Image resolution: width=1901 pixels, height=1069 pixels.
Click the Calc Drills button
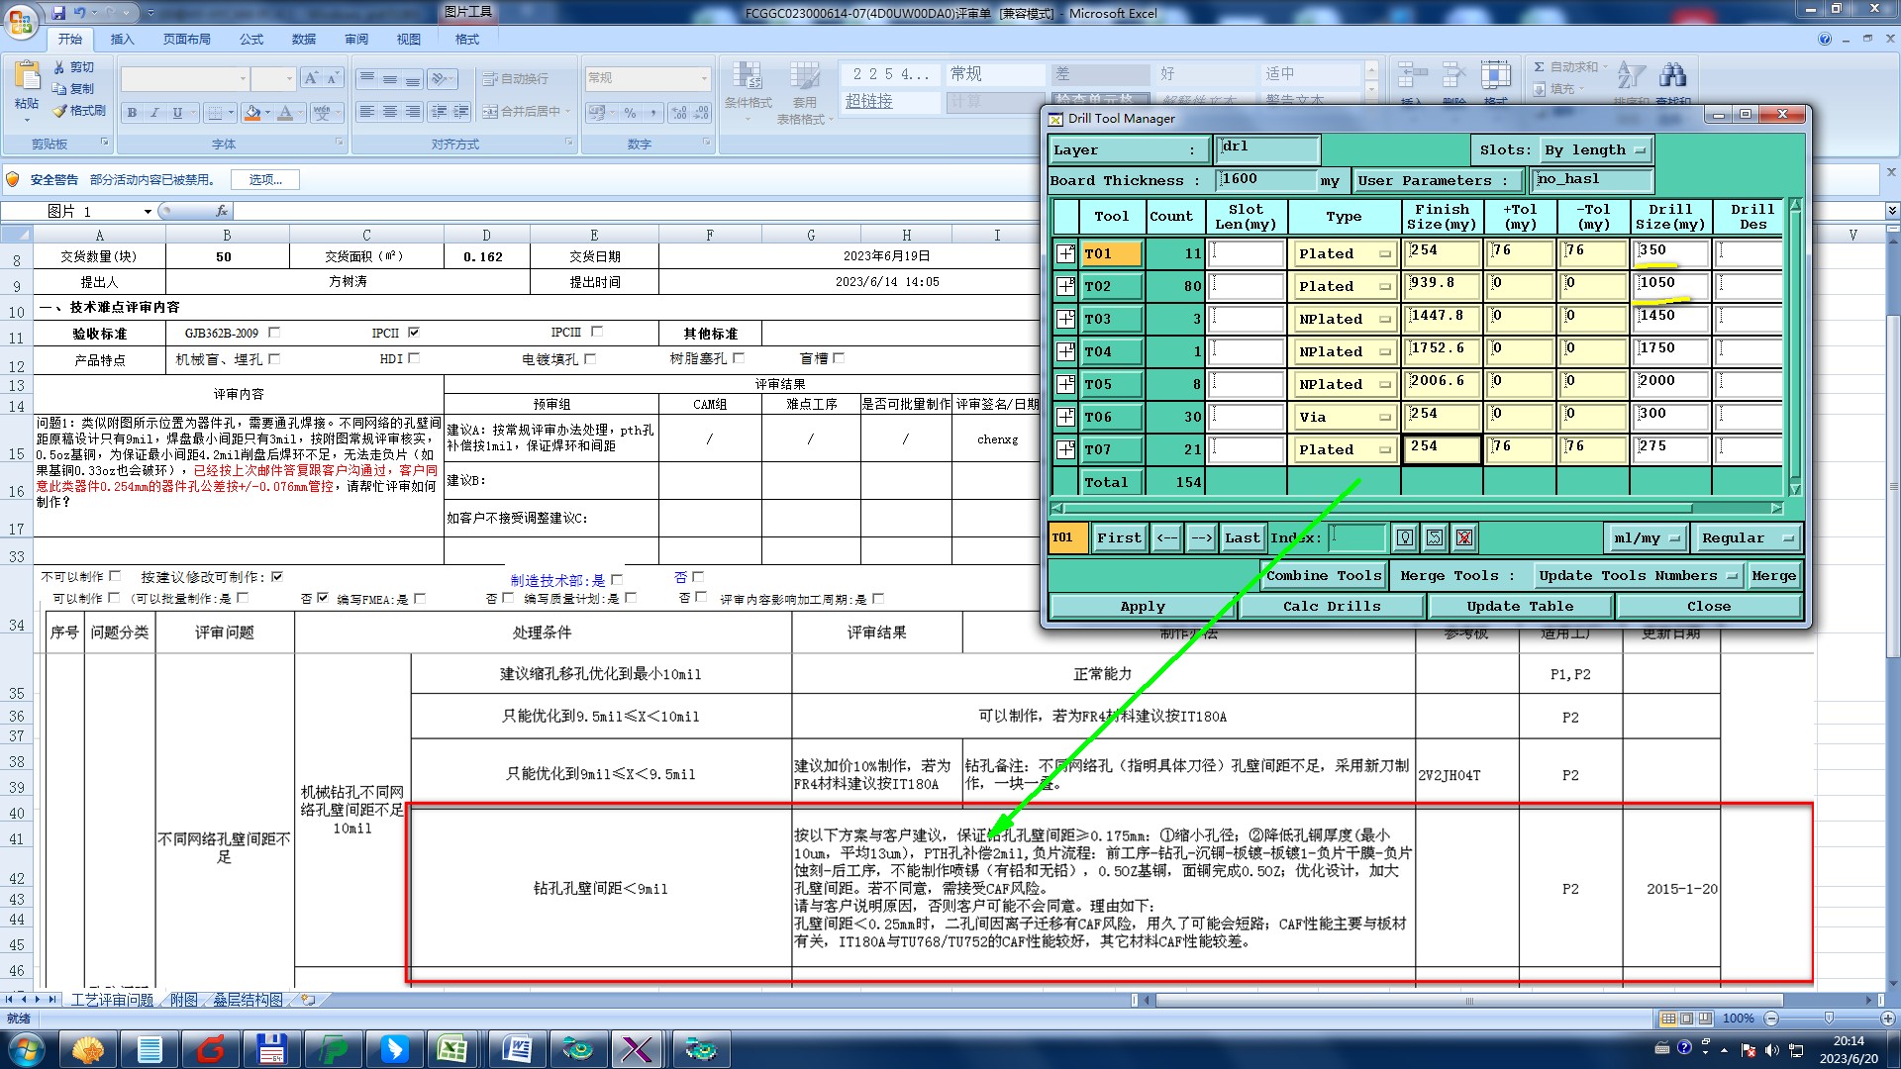point(1331,606)
